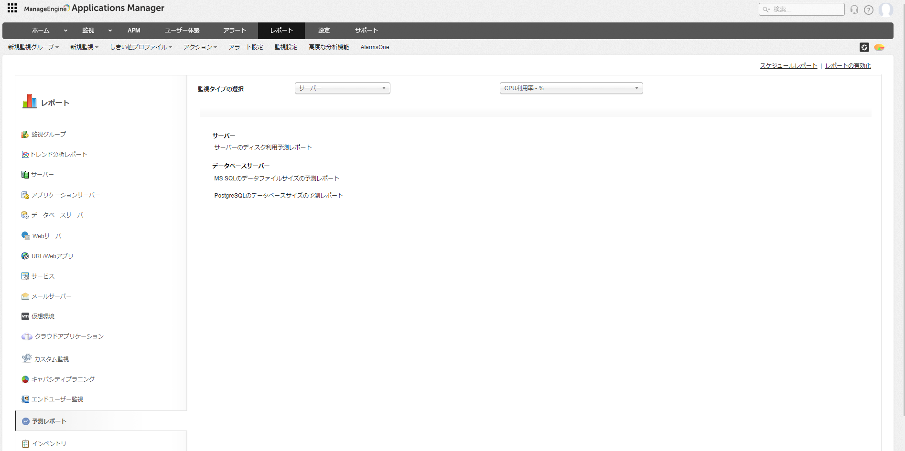
Task: Click the headset support icon
Action: pos(854,10)
